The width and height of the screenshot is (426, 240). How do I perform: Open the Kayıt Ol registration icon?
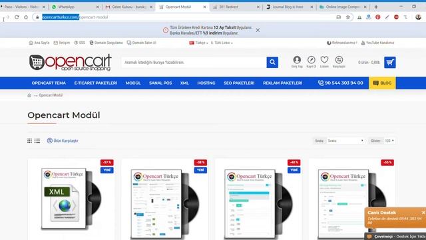(311, 62)
